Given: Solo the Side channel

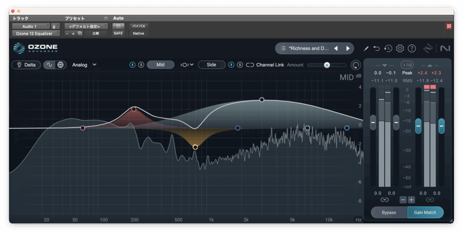Looking at the screenshot, I should pyautogui.click(x=240, y=65).
